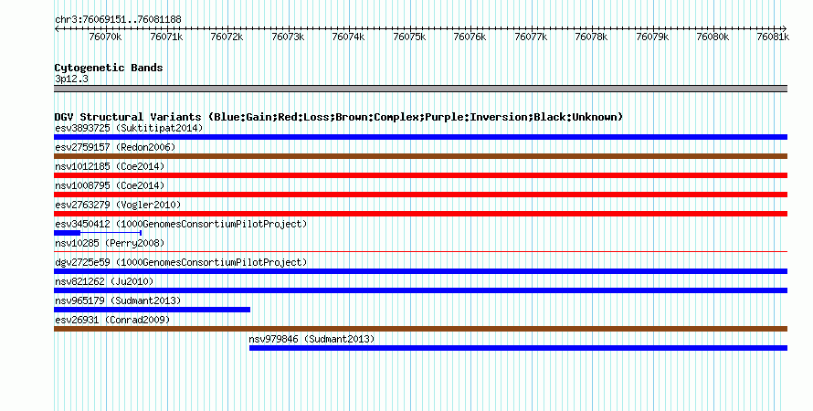Open the esv3450412 variant label
Viewport: 813px width, 411px height.
(x=181, y=224)
